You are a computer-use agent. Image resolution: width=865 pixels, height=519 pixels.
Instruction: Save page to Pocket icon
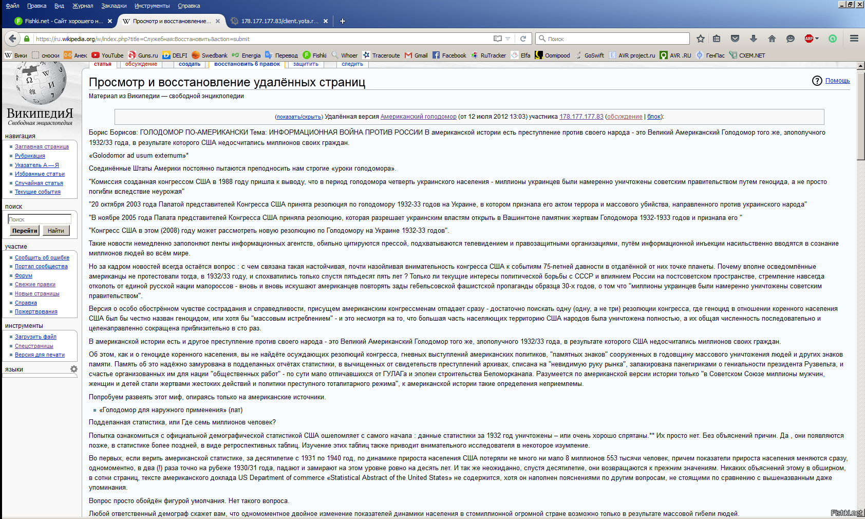point(735,39)
